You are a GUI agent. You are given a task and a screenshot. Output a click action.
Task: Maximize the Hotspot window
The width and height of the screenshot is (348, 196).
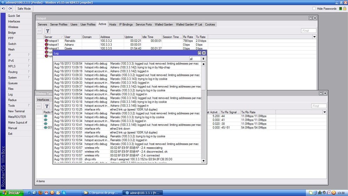pyautogui.click(x=311, y=18)
